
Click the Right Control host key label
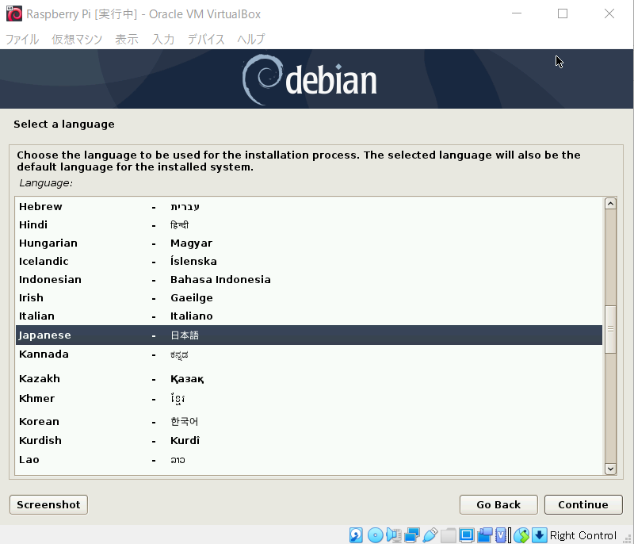[582, 535]
